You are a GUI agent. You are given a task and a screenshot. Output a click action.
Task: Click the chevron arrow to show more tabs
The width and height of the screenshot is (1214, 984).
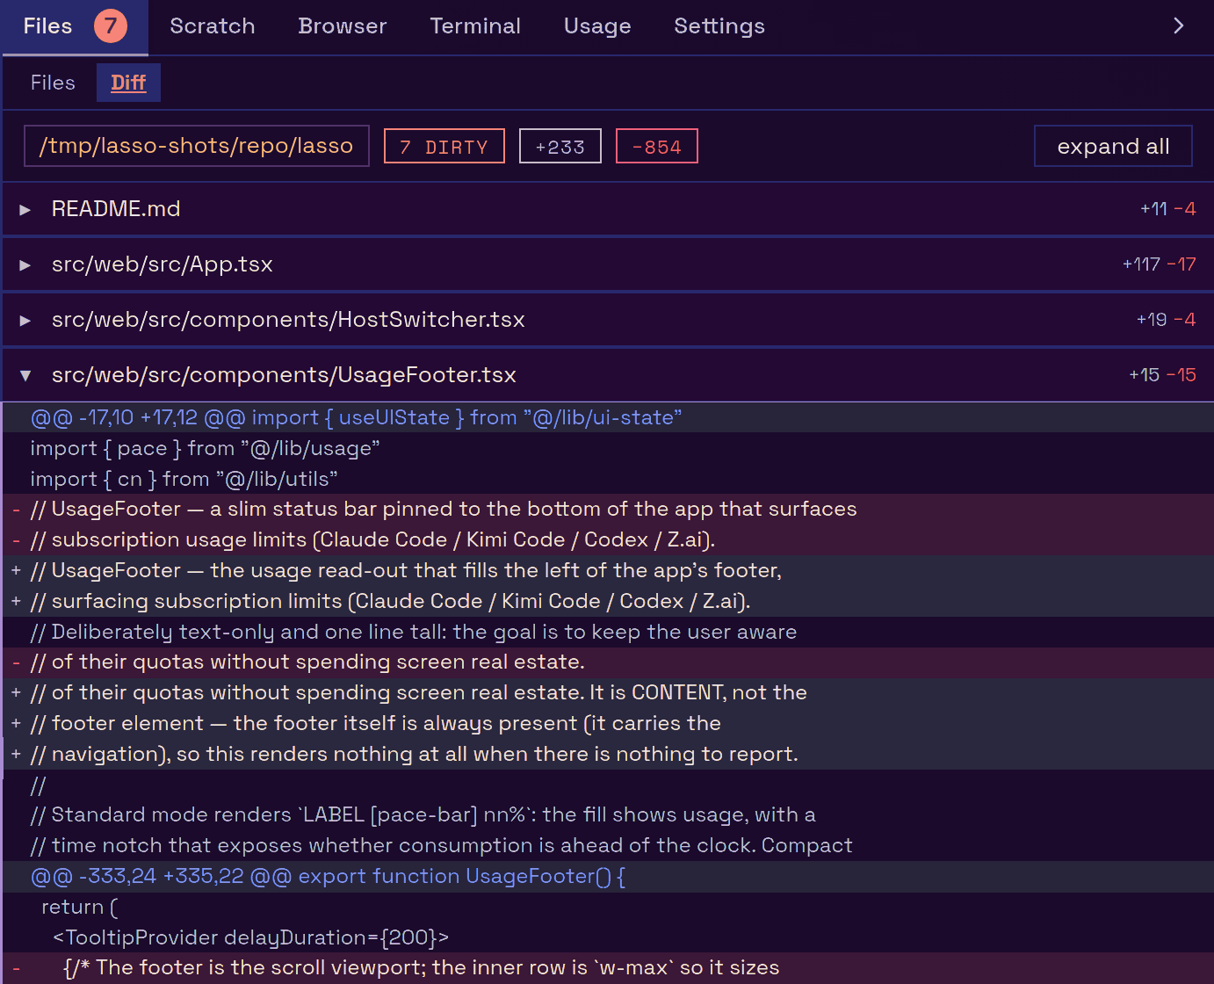(x=1178, y=25)
